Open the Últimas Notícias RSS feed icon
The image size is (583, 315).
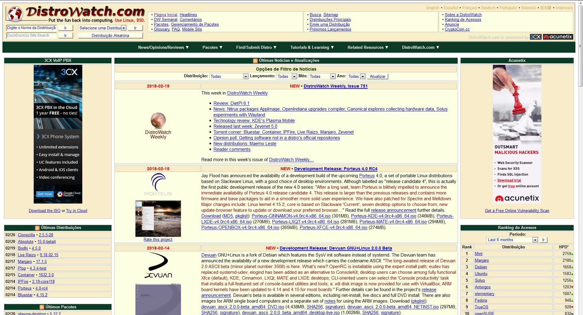(255, 61)
